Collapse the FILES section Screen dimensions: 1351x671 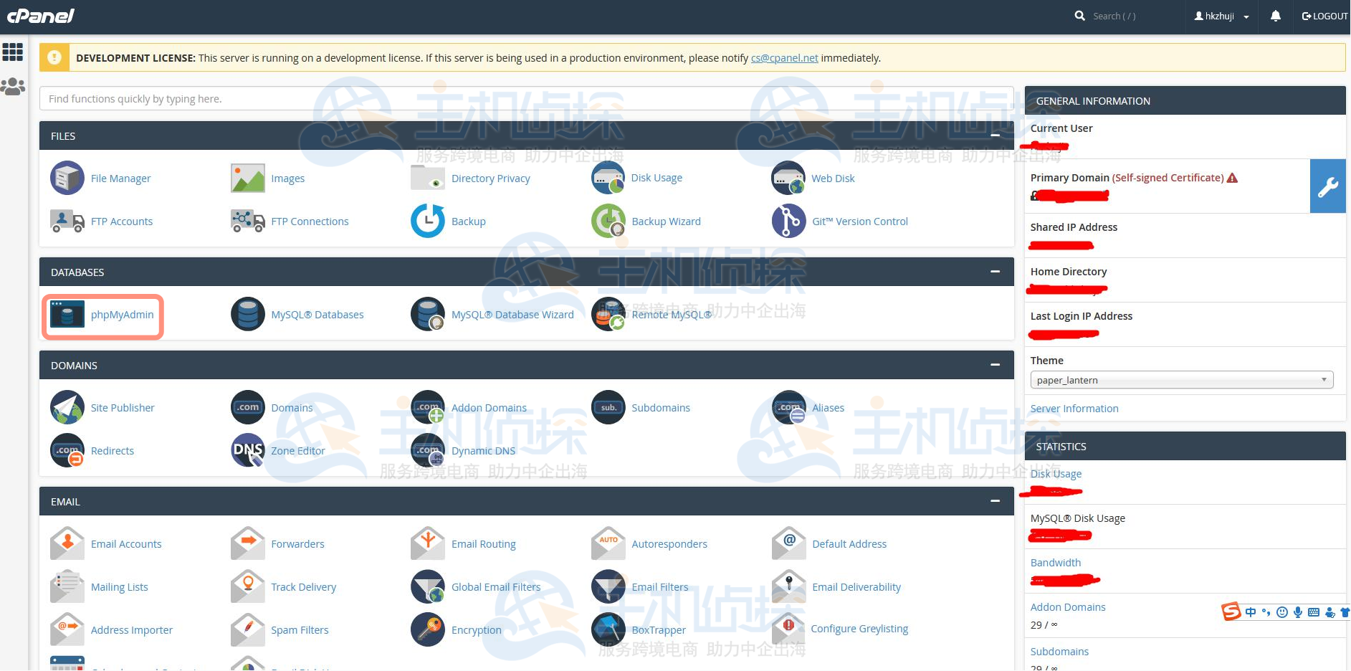995,135
